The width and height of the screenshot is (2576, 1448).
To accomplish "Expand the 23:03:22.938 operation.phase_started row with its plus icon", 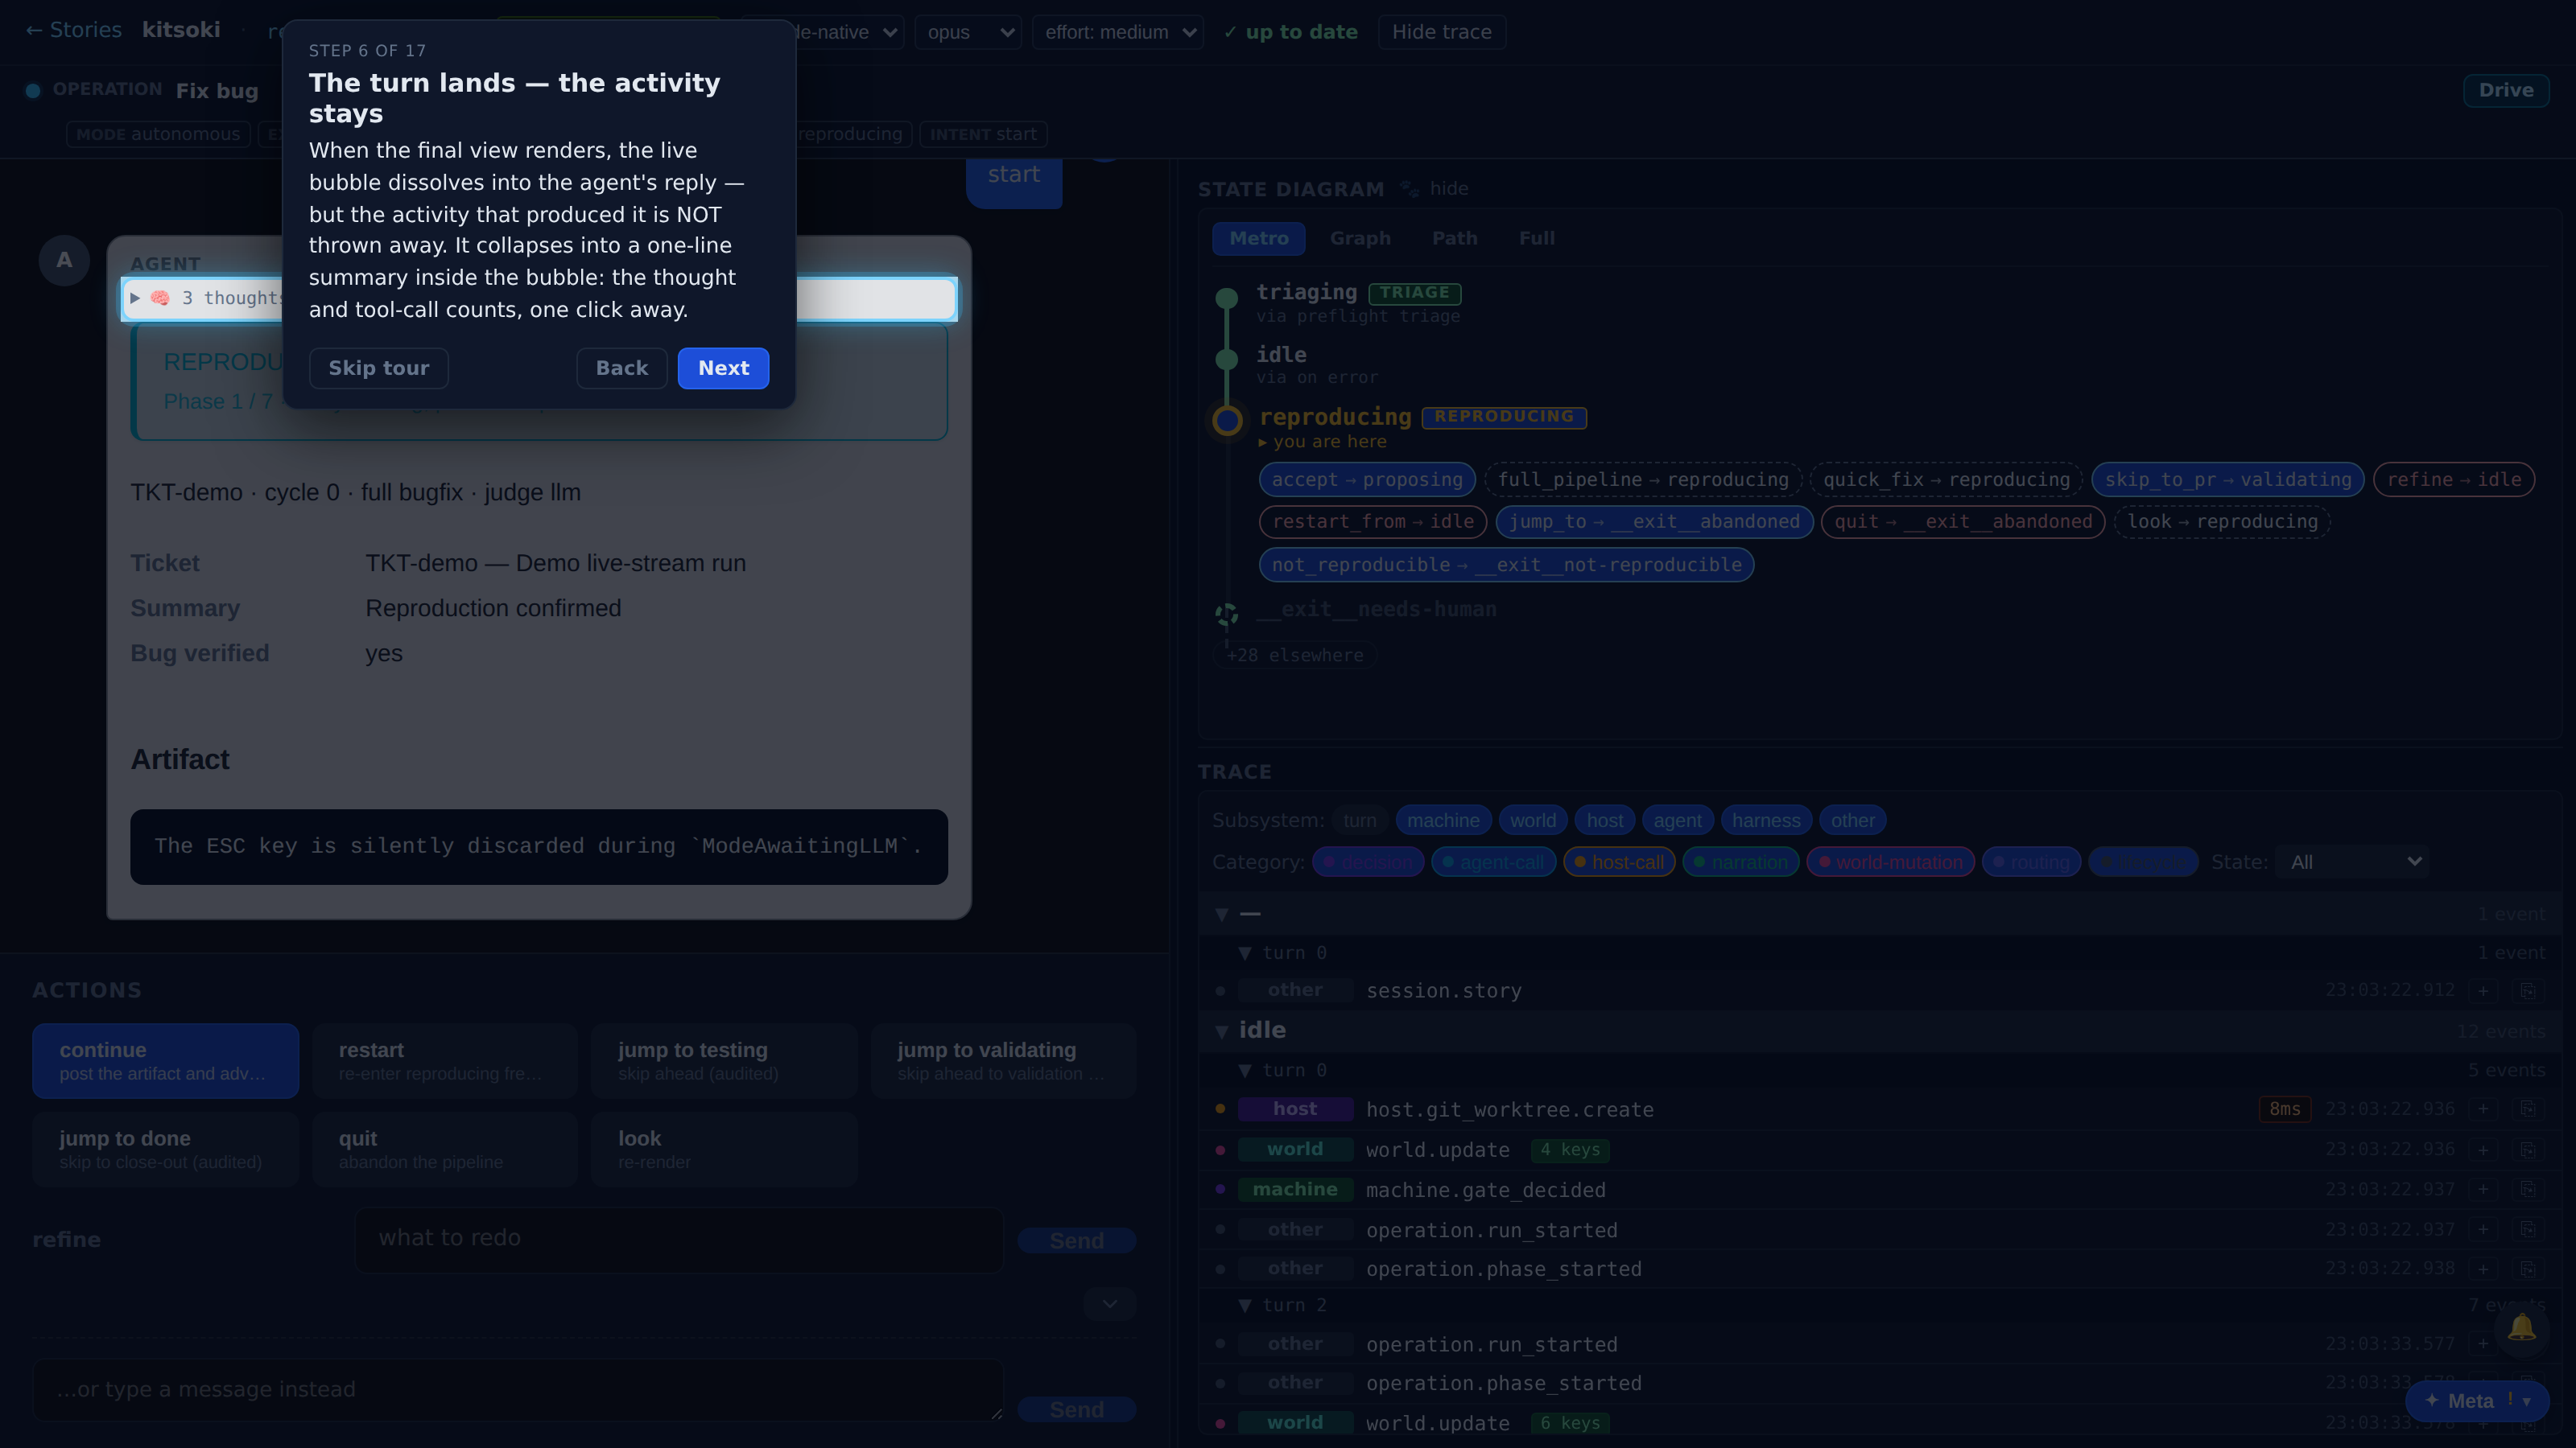I will pos(2483,1269).
